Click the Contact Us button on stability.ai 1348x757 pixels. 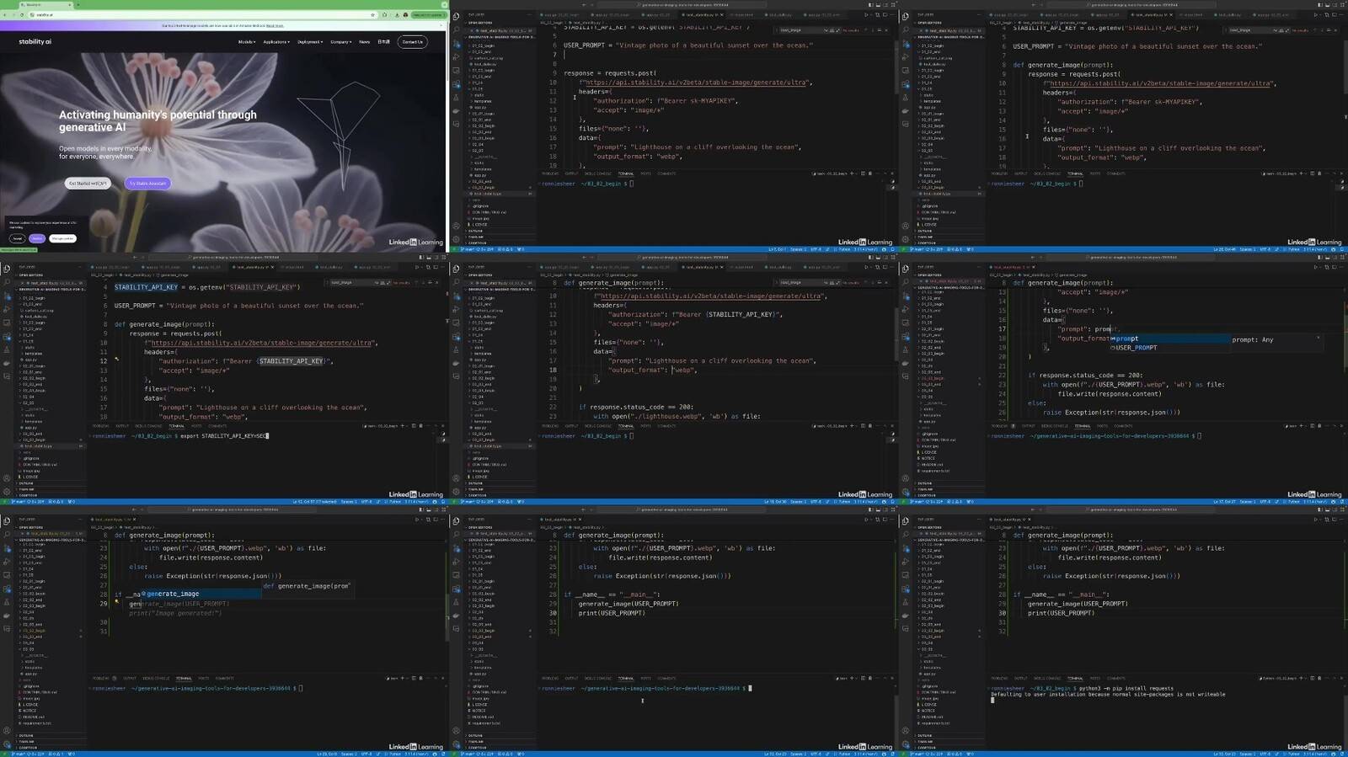coord(412,42)
